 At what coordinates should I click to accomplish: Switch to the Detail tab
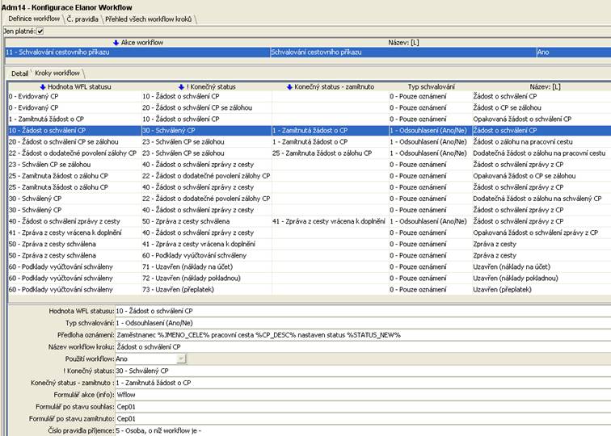[19, 73]
